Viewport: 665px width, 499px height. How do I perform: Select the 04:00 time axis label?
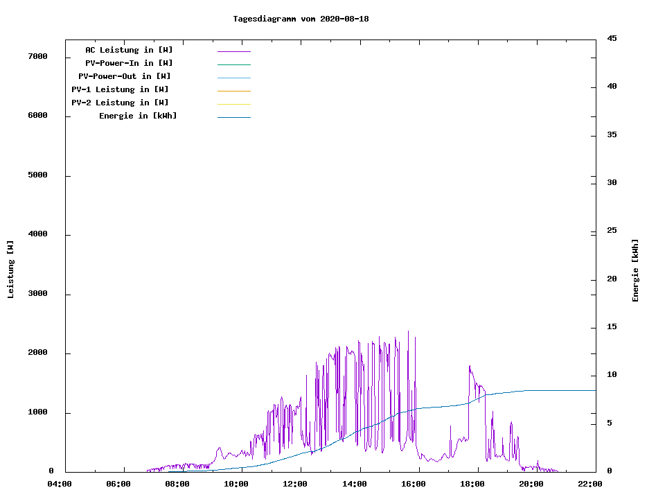60,484
